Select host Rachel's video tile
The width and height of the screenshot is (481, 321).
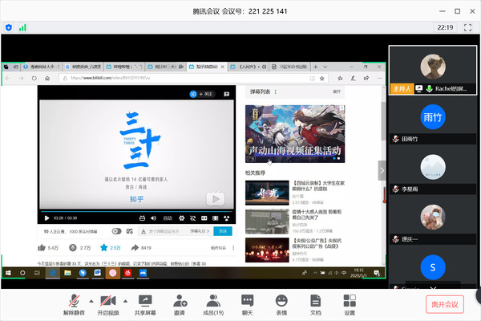coord(433,70)
